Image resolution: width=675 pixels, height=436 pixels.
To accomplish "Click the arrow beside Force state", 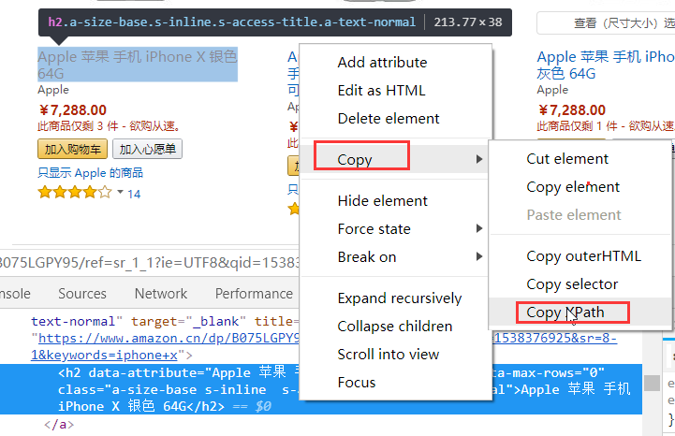I will point(479,228).
